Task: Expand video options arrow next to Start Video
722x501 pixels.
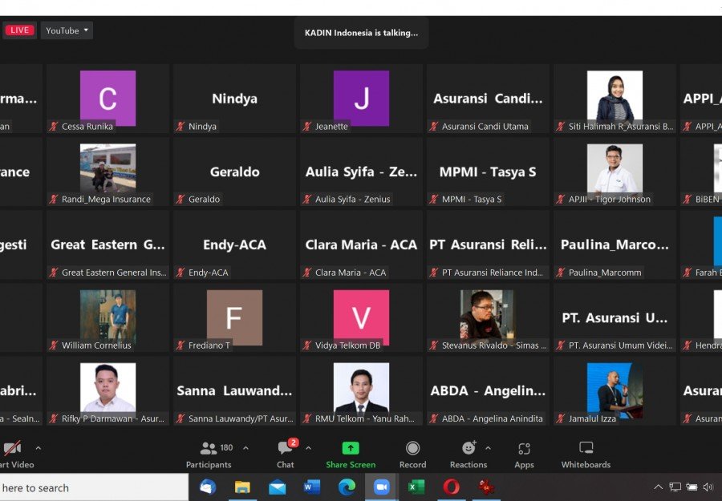Action: pyautogui.click(x=39, y=447)
